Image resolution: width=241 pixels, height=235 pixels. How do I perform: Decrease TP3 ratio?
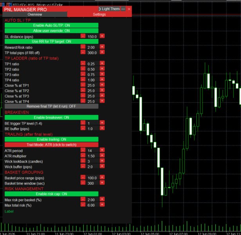click(83, 74)
